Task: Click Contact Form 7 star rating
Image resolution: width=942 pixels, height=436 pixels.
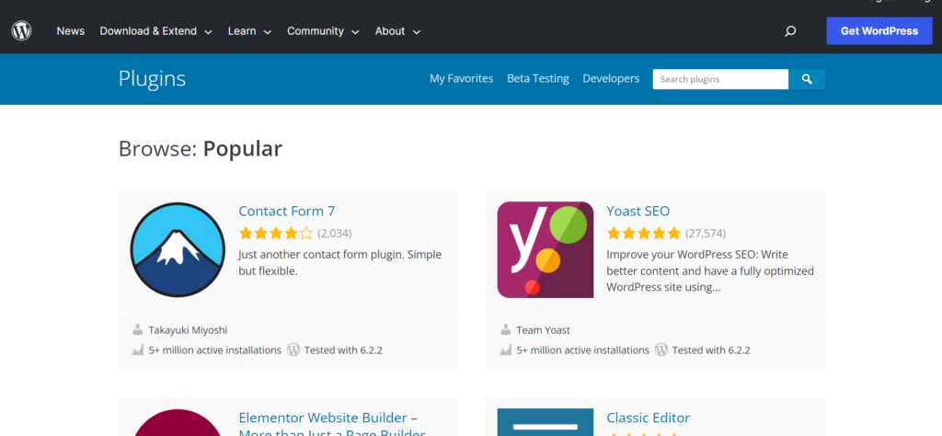Action: (276, 234)
